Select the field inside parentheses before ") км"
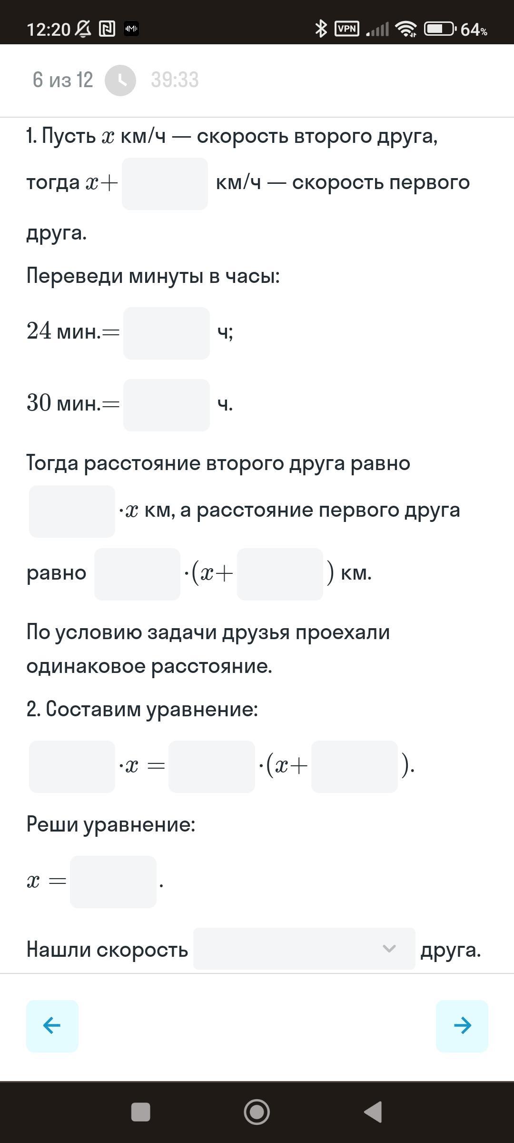The image size is (514, 1143). tap(280, 574)
